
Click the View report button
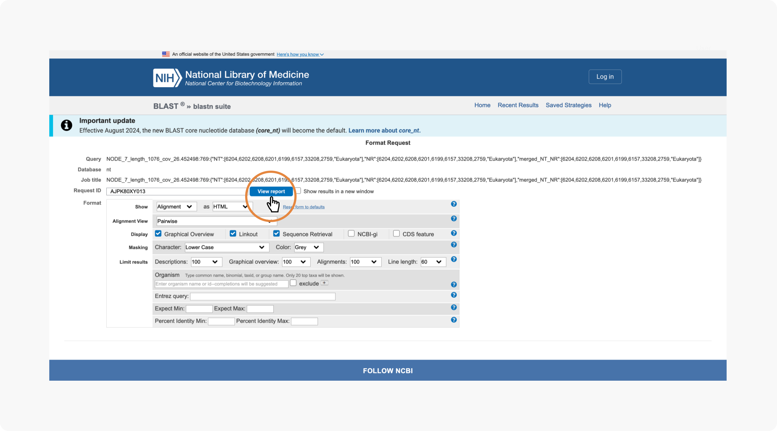pos(271,191)
